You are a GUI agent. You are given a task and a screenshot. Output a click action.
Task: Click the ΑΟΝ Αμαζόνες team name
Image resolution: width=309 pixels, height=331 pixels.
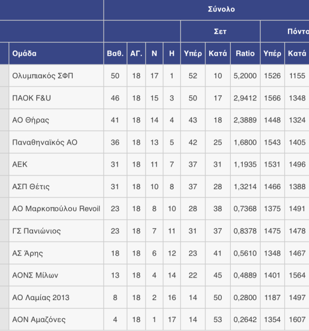click(x=39, y=320)
